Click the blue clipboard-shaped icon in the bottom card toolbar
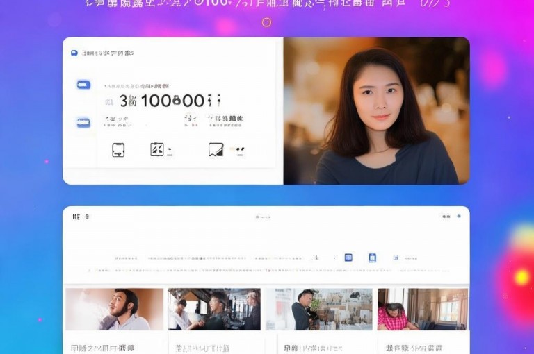The image size is (534, 354). (373, 258)
